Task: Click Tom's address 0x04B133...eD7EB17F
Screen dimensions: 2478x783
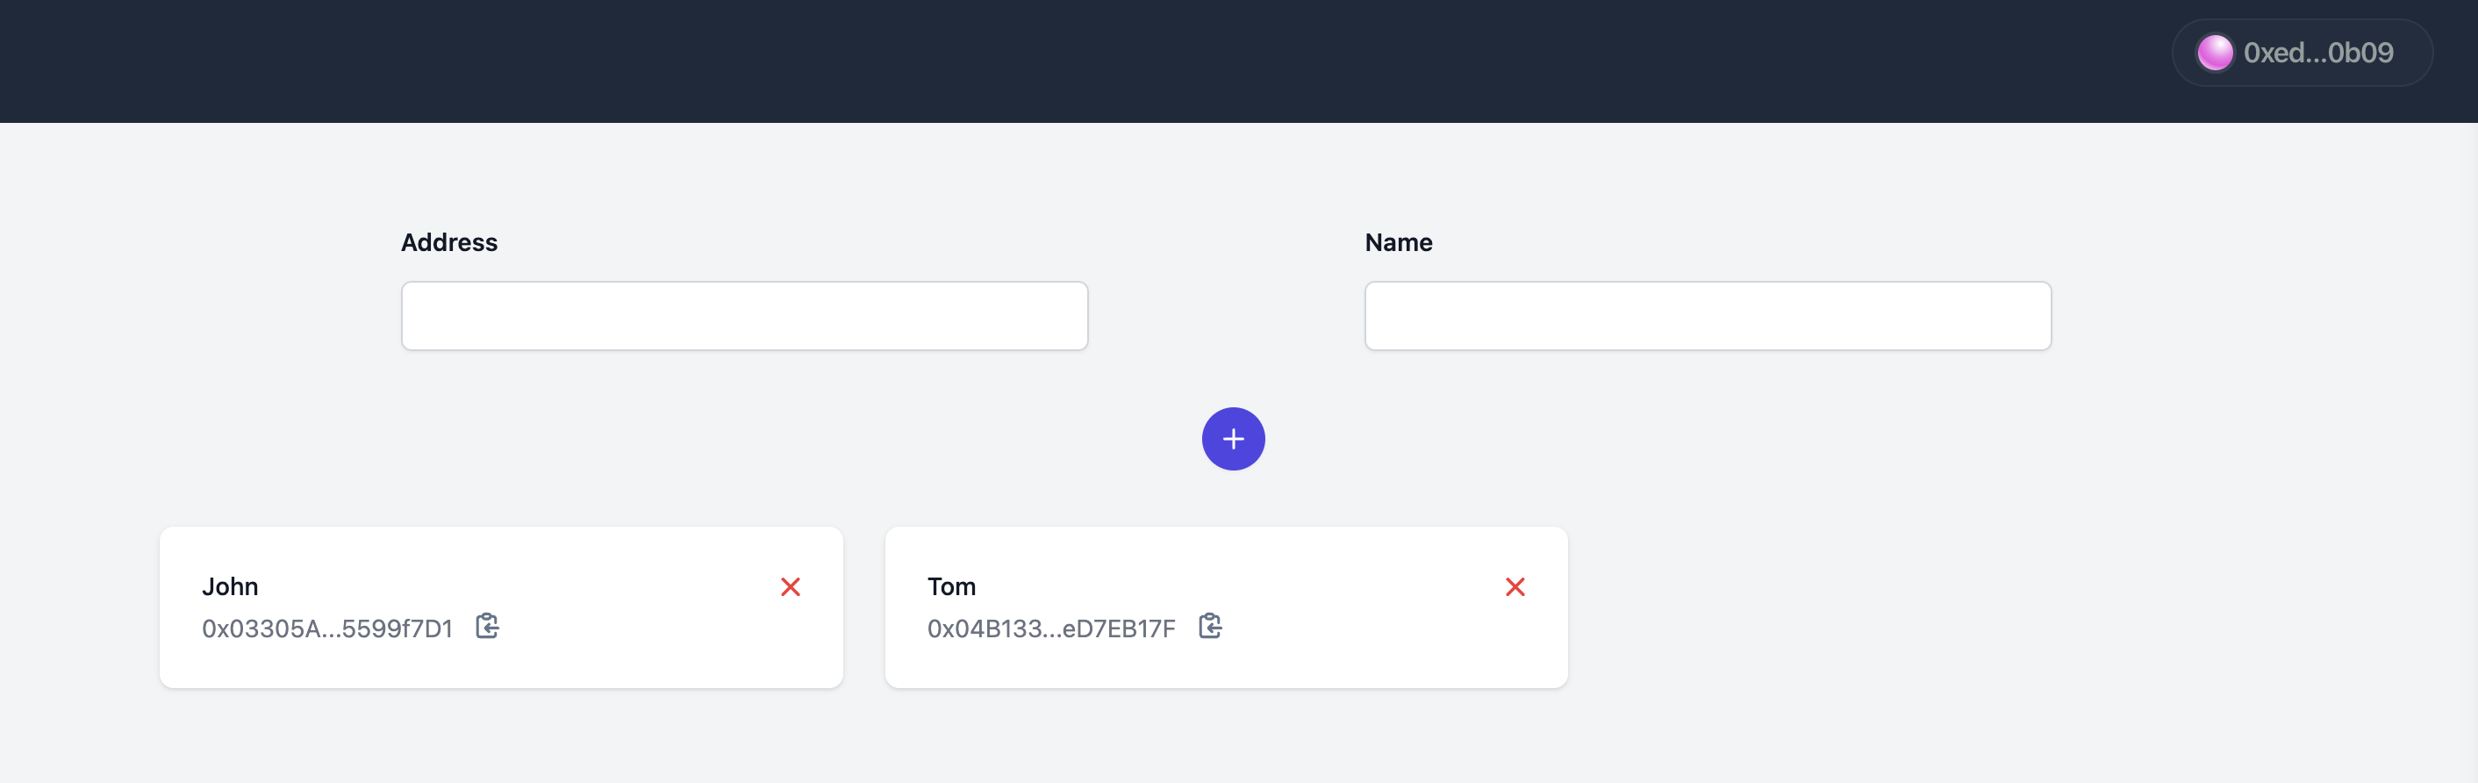Action: pyautogui.click(x=1050, y=629)
